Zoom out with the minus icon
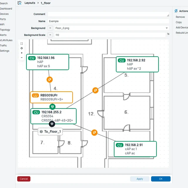Viewport: 188px width, 188px height. click(x=21, y=58)
